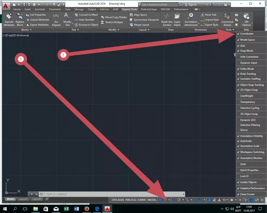Expand the Blocks panel dropdown
Screen dimensions: 267x213
(26, 30)
